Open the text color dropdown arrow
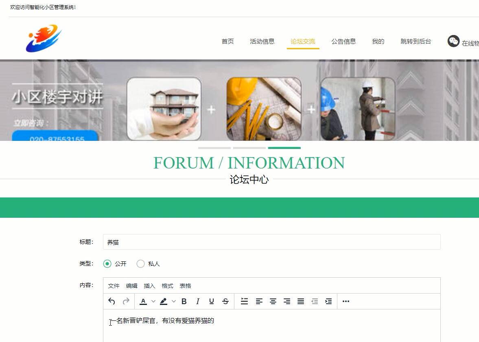The image size is (479, 342). (153, 301)
